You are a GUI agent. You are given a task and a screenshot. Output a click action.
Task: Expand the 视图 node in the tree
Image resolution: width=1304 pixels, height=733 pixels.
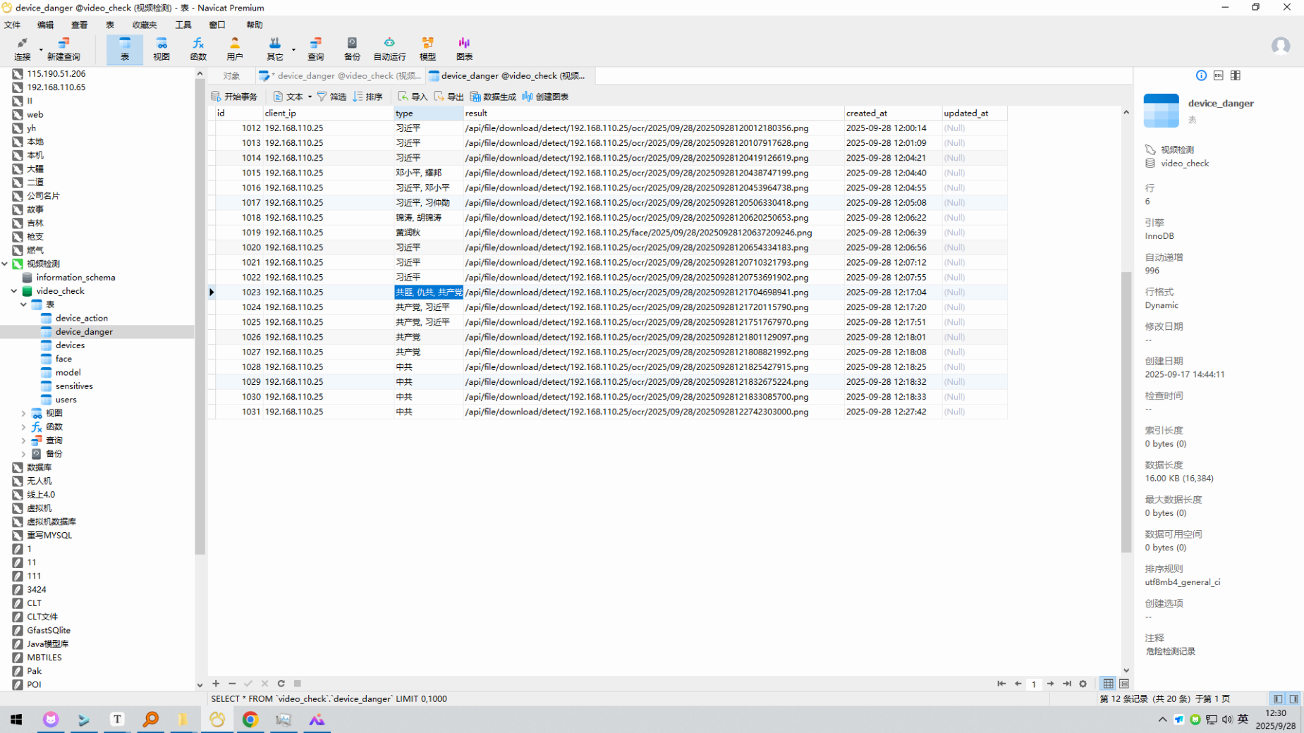click(x=23, y=414)
